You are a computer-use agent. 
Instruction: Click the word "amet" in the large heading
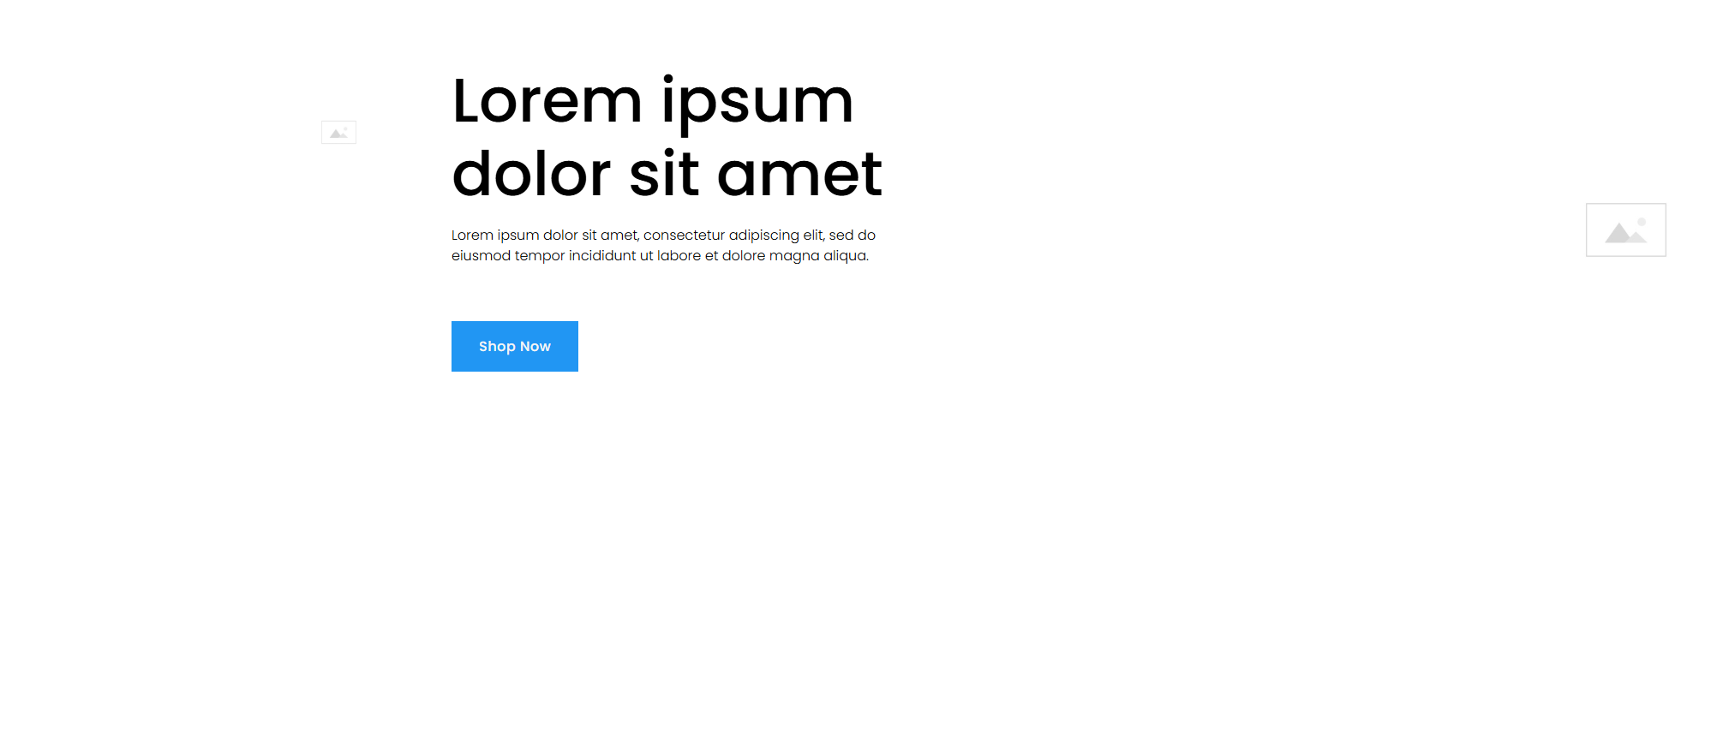(x=799, y=175)
